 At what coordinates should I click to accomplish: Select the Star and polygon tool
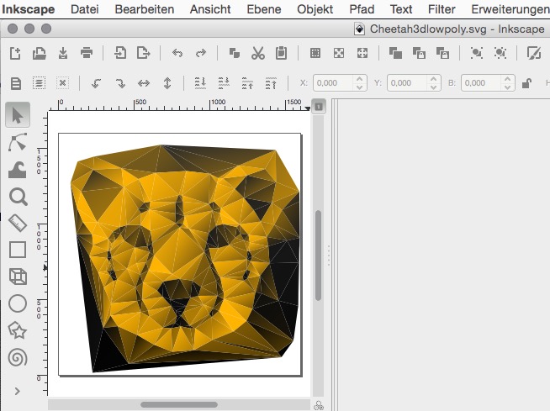click(18, 330)
